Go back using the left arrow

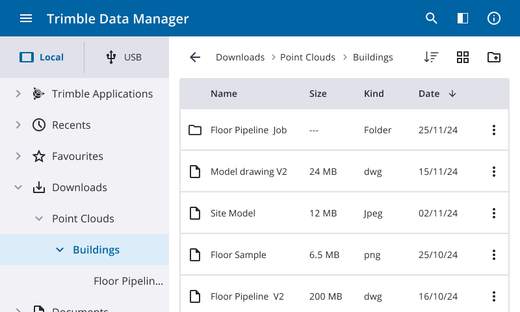[195, 57]
